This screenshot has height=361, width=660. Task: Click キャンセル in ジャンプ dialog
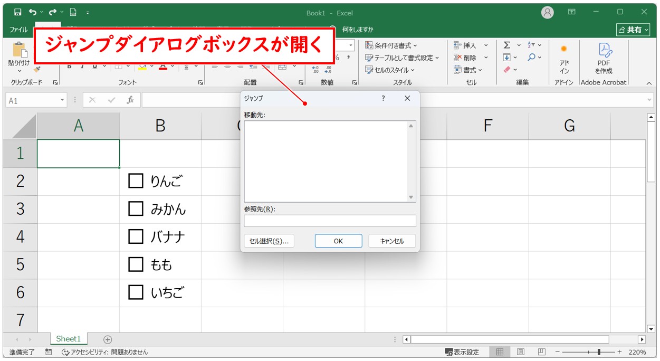pos(392,241)
